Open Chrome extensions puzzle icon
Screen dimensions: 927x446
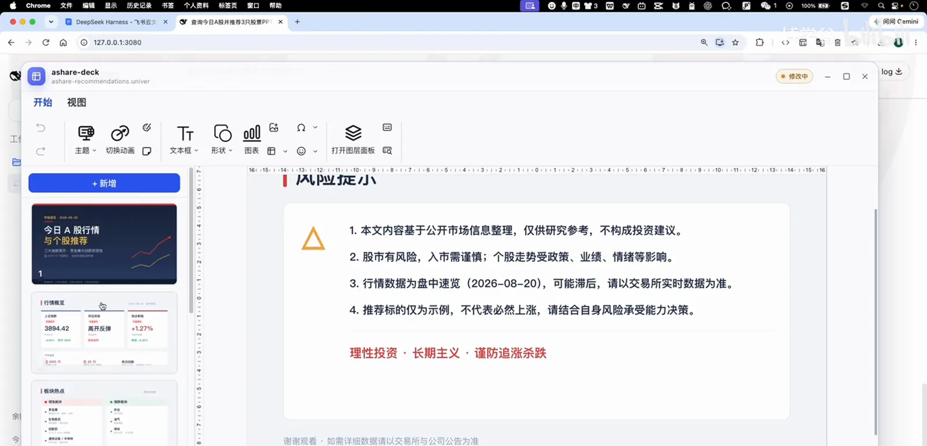point(760,42)
